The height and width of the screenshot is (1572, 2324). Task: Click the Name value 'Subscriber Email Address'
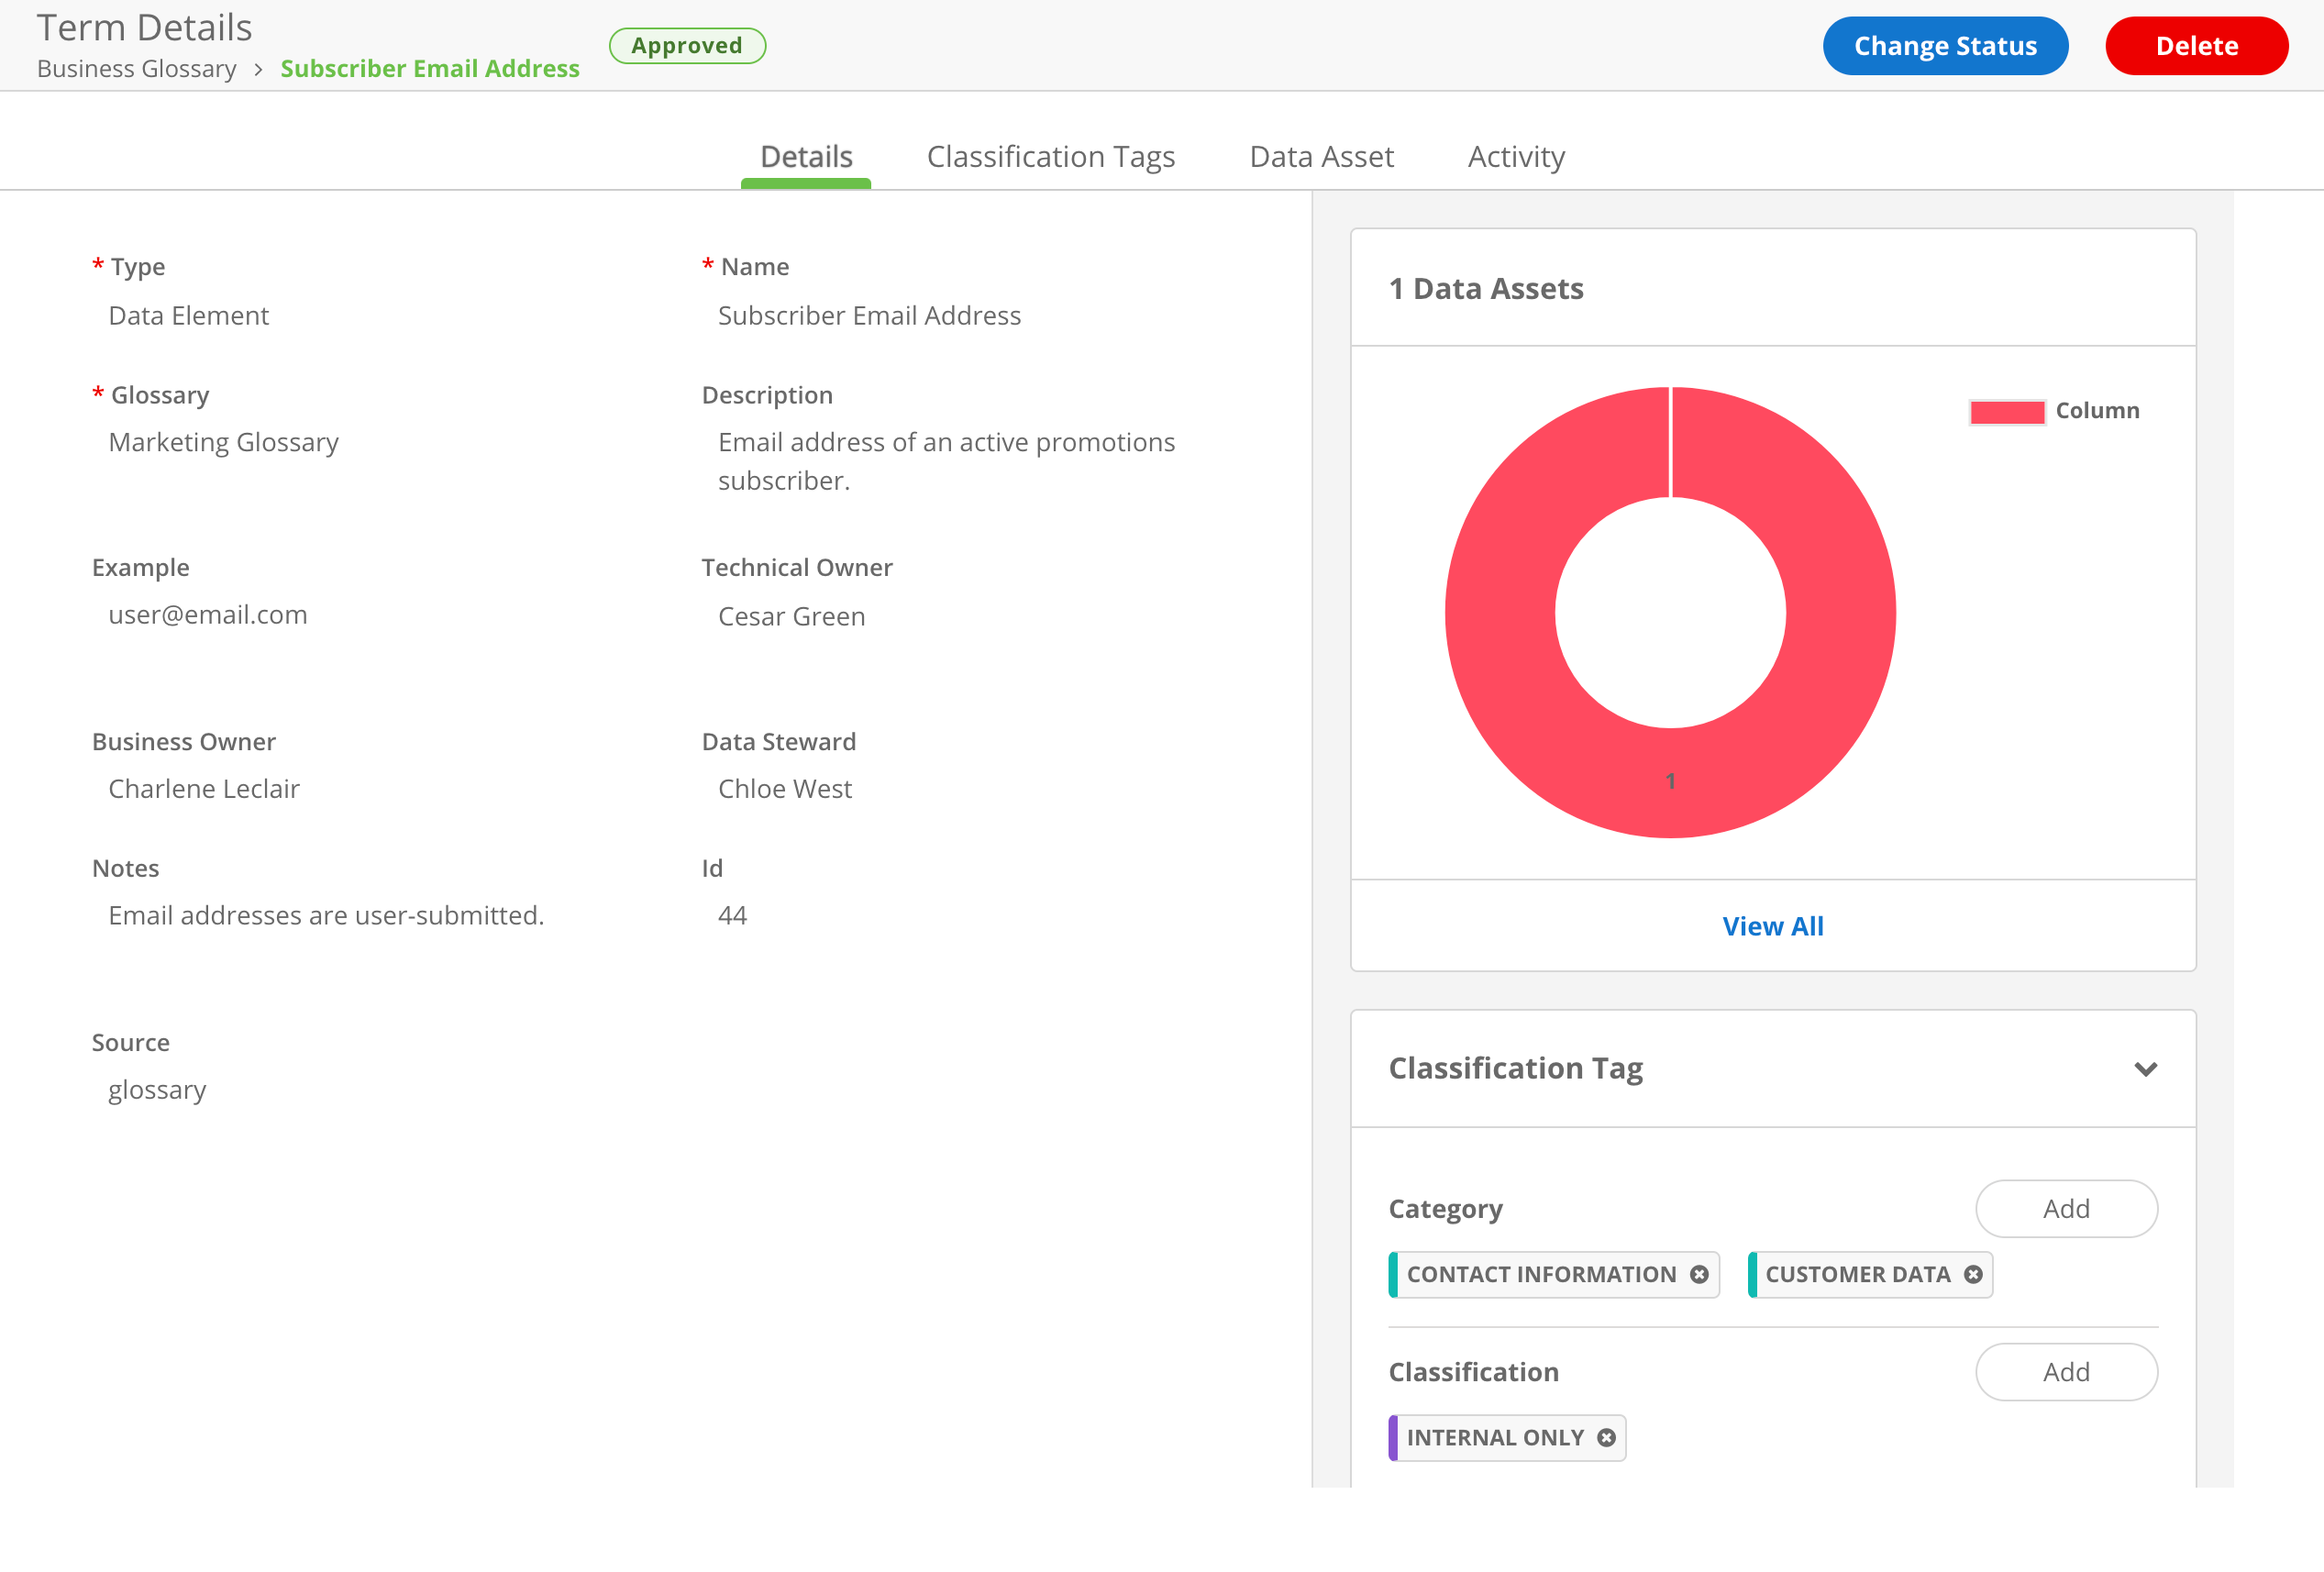click(x=869, y=316)
